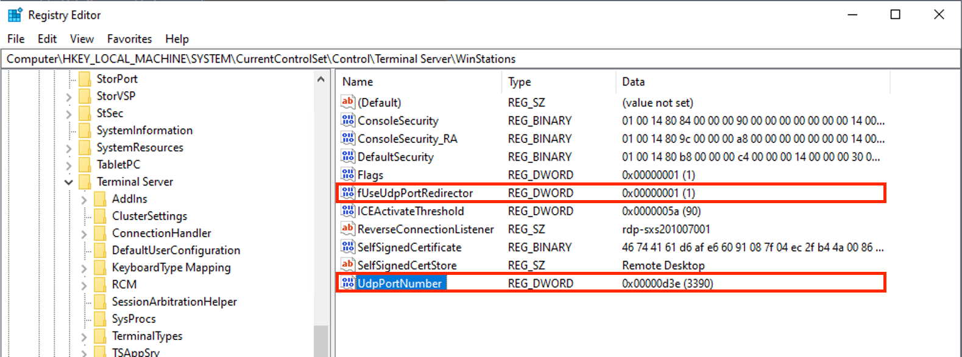The height and width of the screenshot is (357, 962).
Task: Open the Favorites menu
Action: [x=129, y=39]
